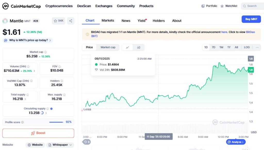Select the Price toggle on chart
The width and height of the screenshot is (264, 150).
point(89,47)
